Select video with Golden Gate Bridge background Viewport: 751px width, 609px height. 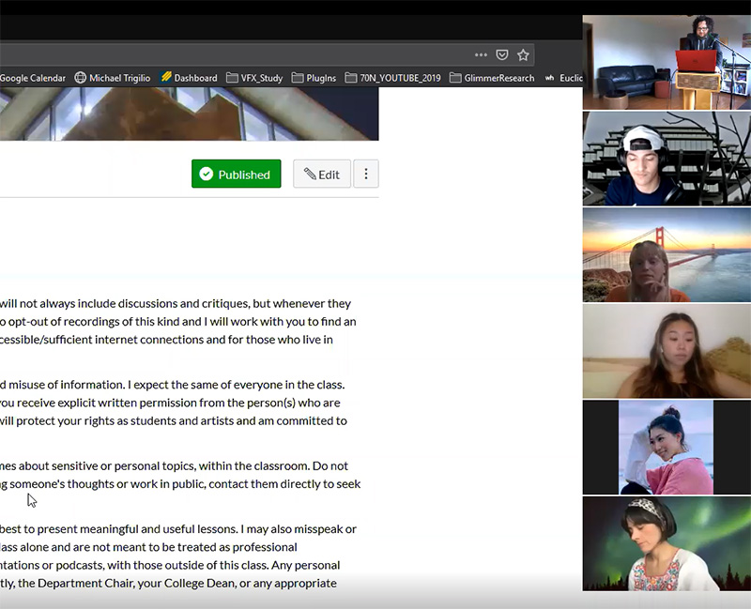click(x=667, y=254)
